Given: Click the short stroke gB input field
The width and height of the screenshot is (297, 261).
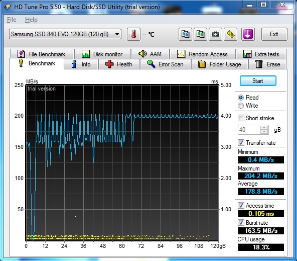Looking at the screenshot, I should (249, 130).
